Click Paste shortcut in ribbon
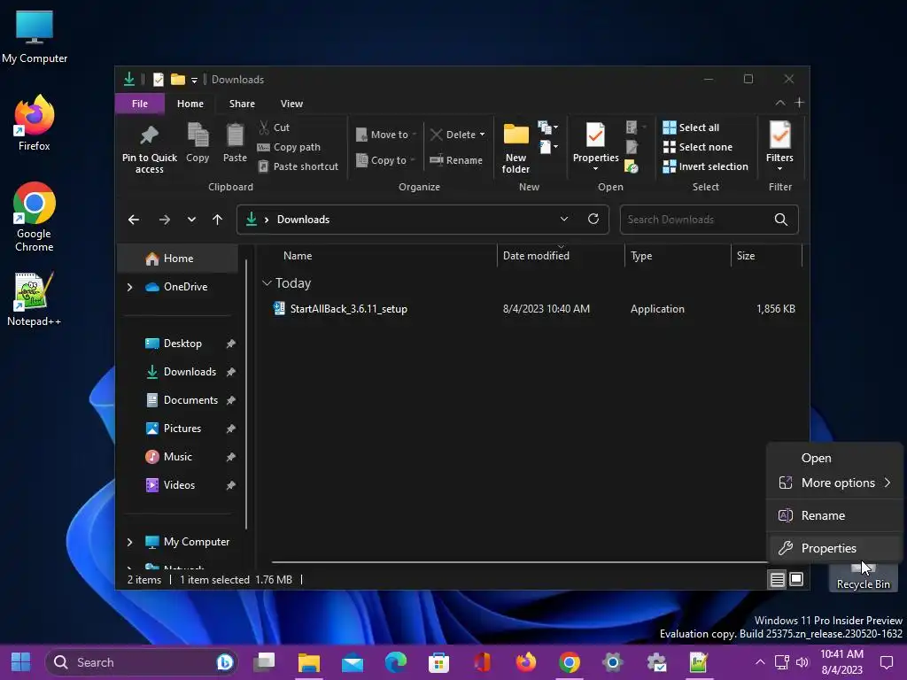907x680 pixels. pos(298,166)
